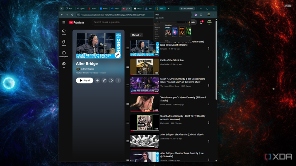
Task: Play Watch over you thumbnail
Action: click(x=145, y=104)
